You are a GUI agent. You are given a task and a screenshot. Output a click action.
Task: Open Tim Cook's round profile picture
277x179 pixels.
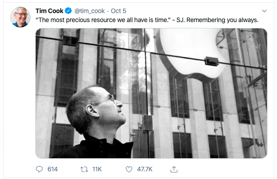pyautogui.click(x=20, y=17)
